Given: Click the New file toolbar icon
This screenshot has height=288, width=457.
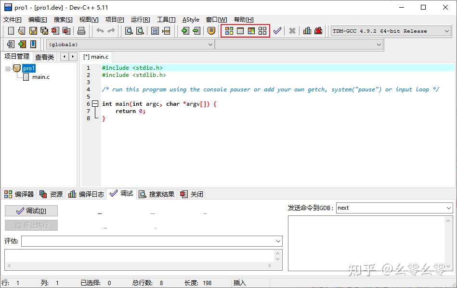Looking at the screenshot, I should click(11, 31).
